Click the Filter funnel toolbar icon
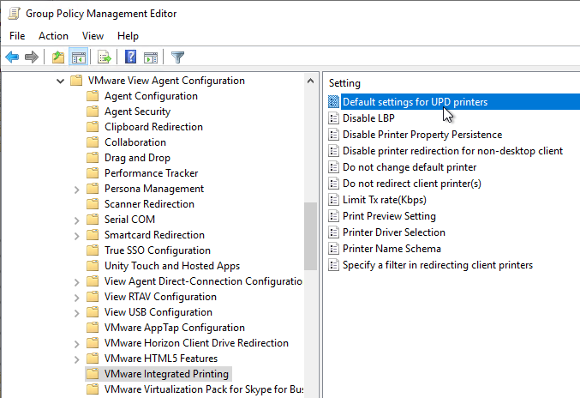Viewport: 580px width, 398px height. [x=177, y=57]
